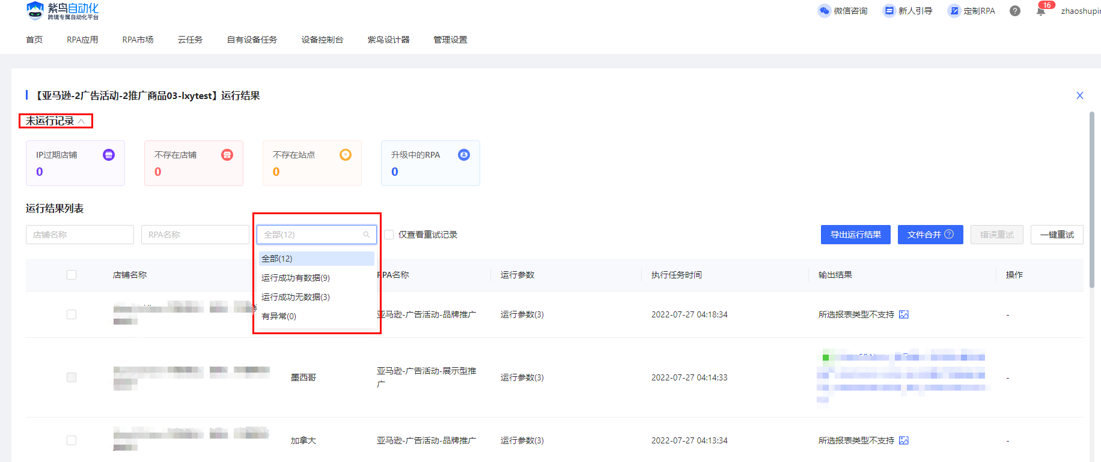
Task: Click the 升级中的RPA blue icon
Action: pos(464,155)
